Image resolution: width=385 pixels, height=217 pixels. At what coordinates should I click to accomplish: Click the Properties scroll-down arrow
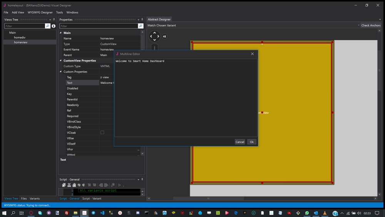[142, 153]
